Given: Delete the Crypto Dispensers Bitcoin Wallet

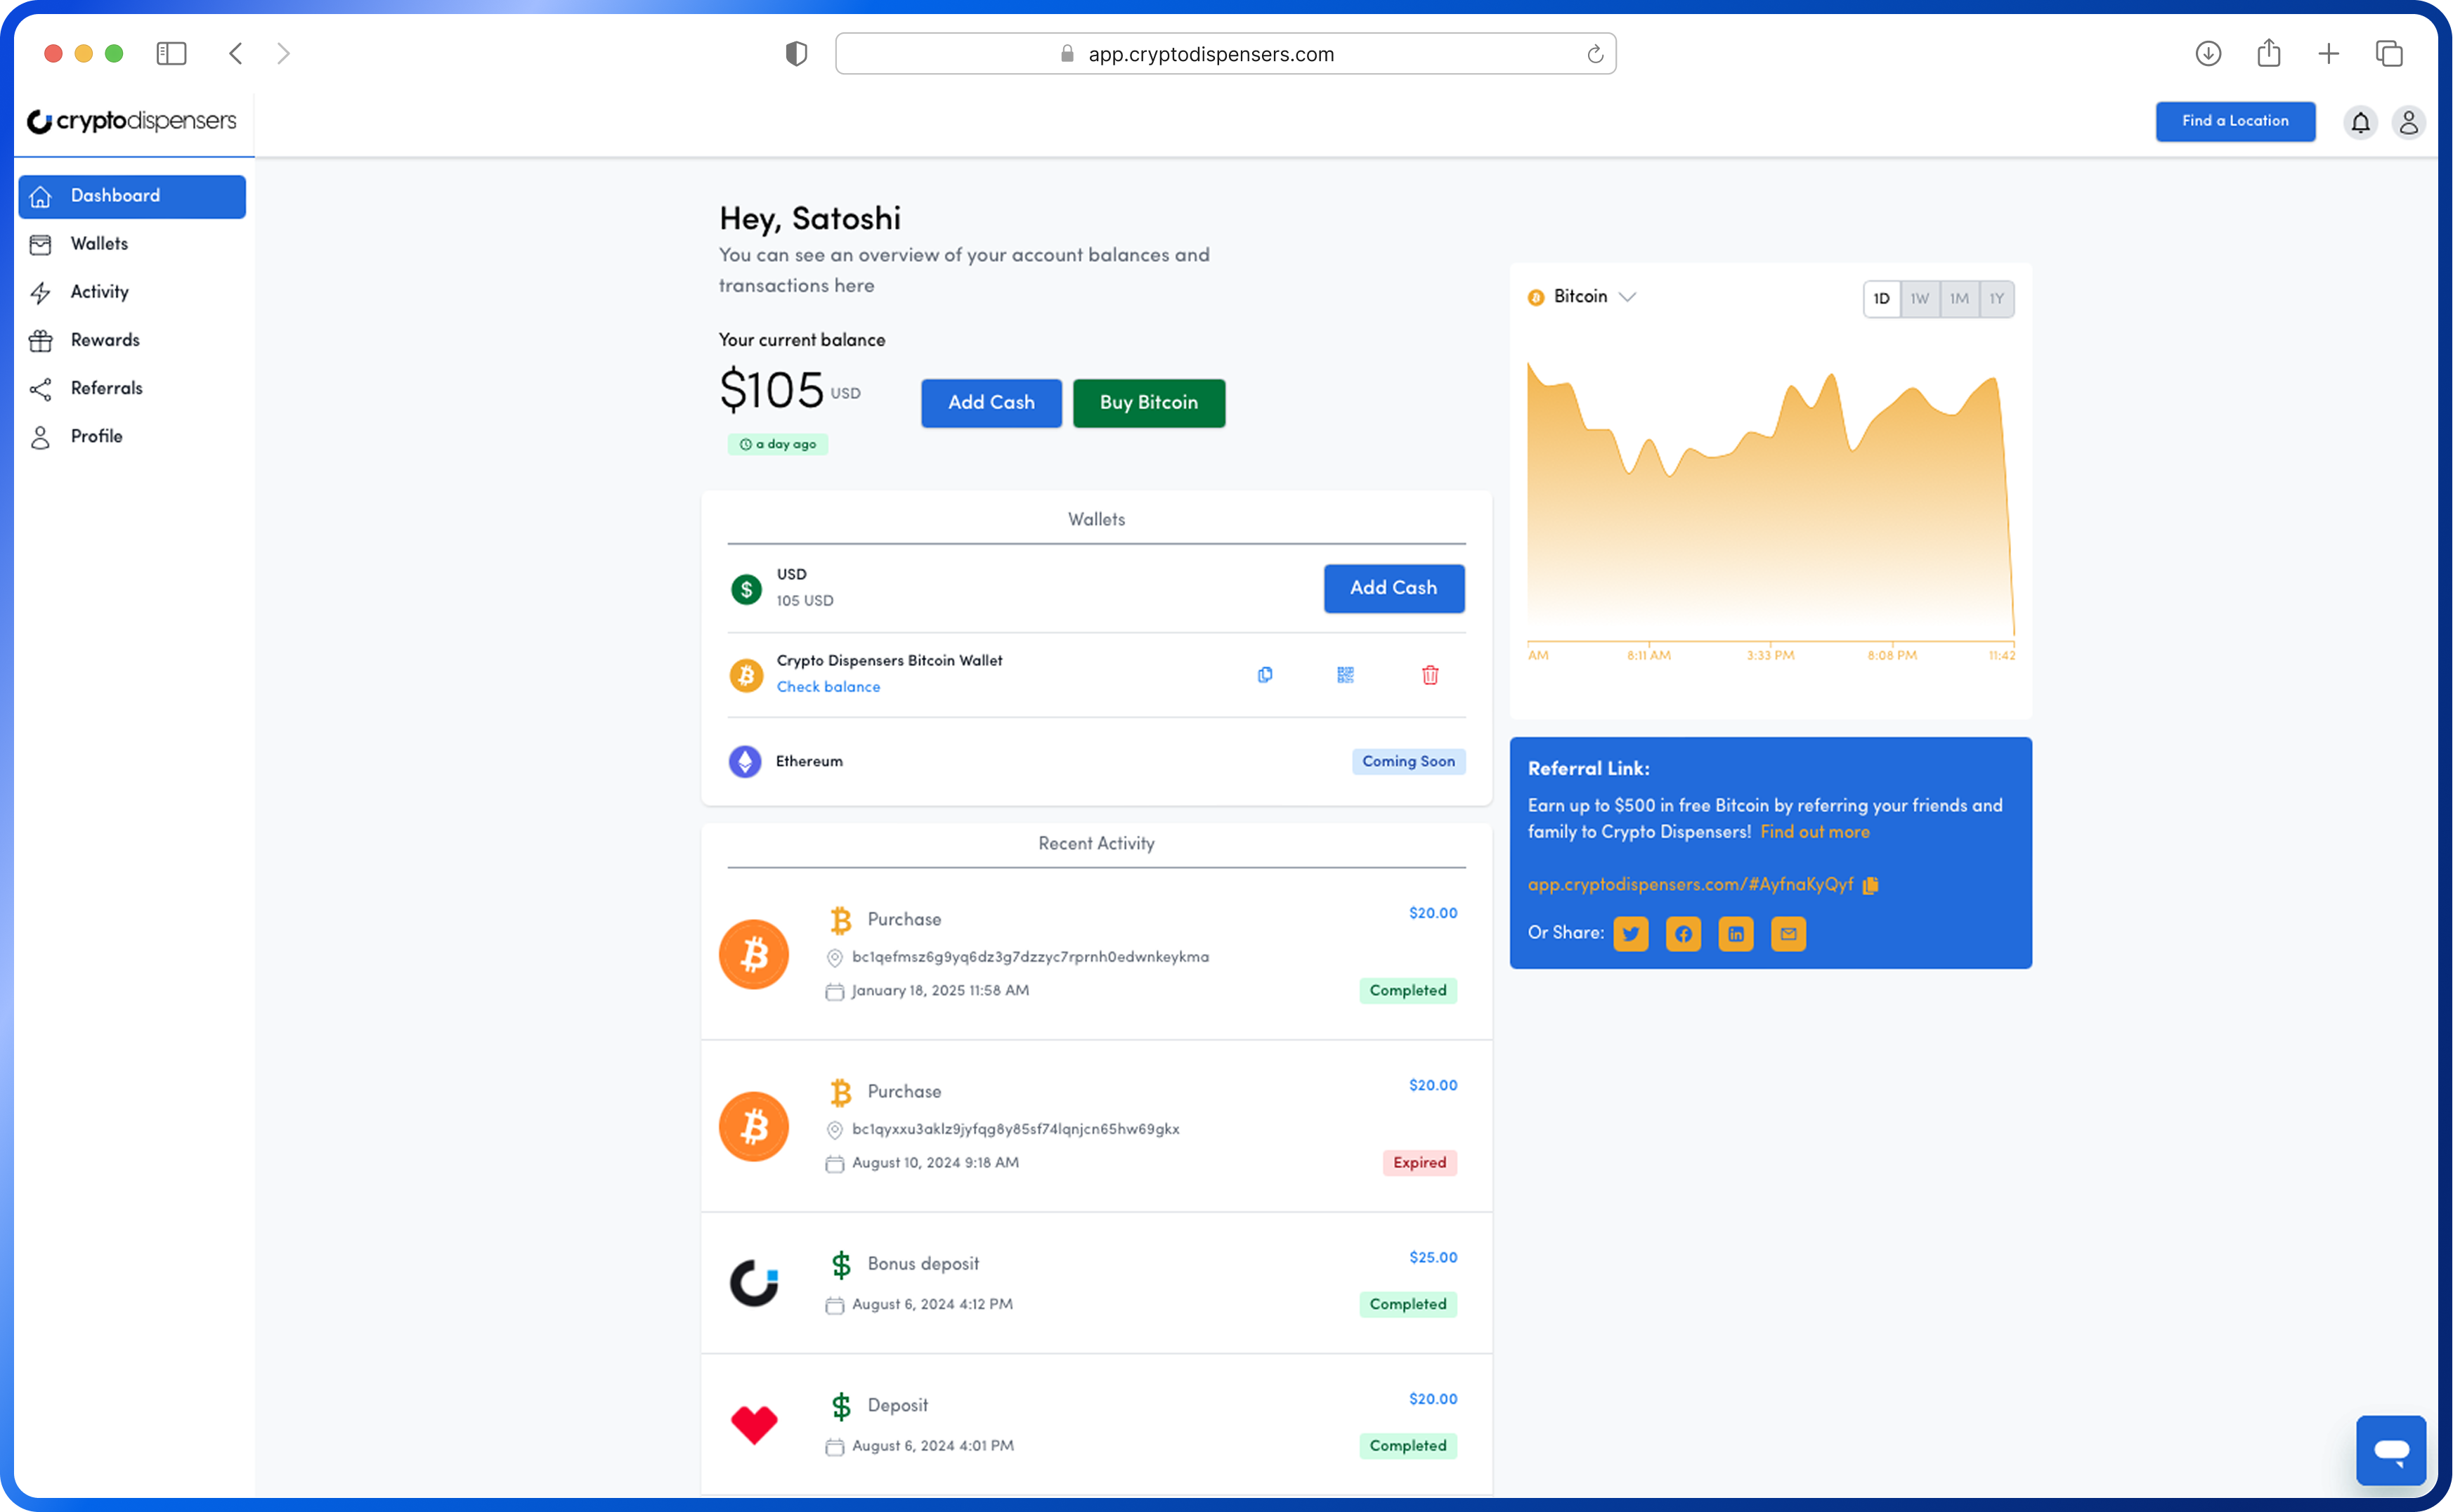Looking at the screenshot, I should point(1430,675).
